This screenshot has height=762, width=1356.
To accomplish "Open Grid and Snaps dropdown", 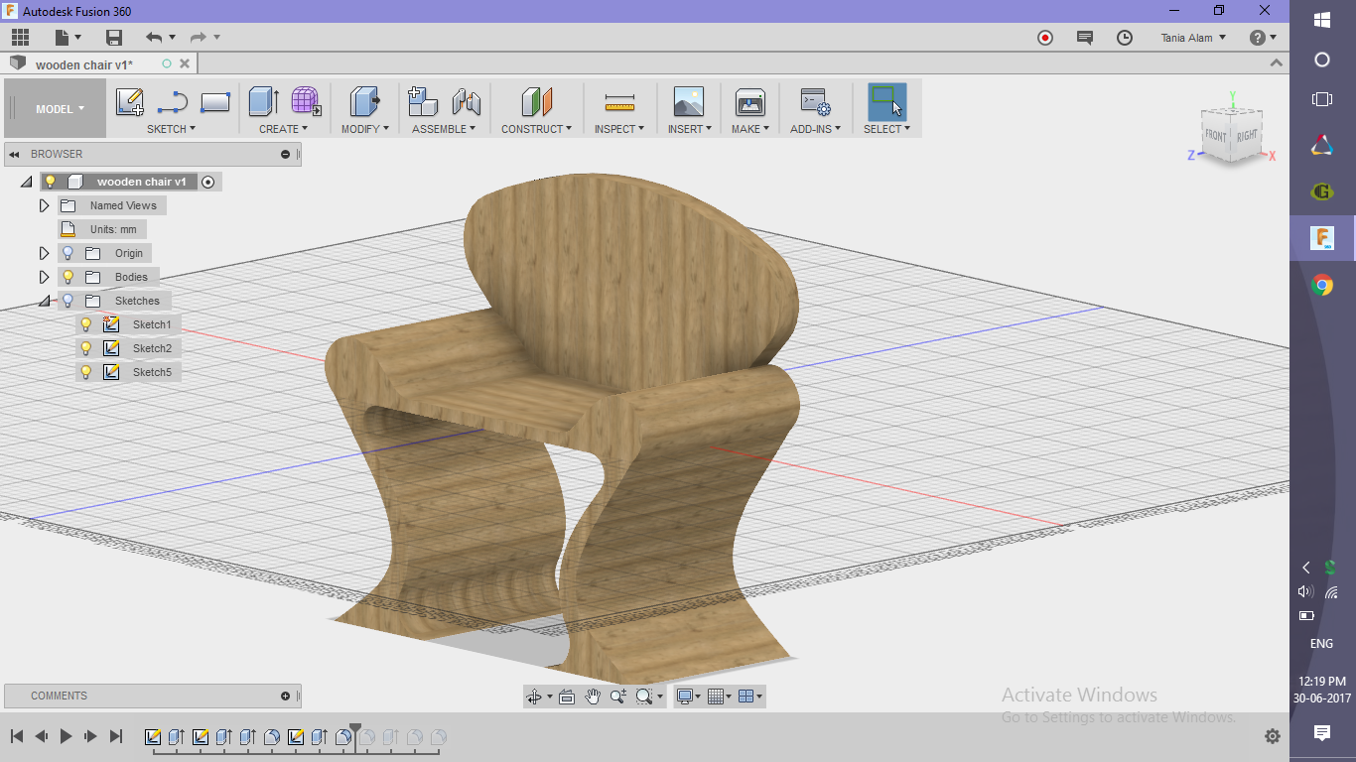I will pyautogui.click(x=721, y=697).
